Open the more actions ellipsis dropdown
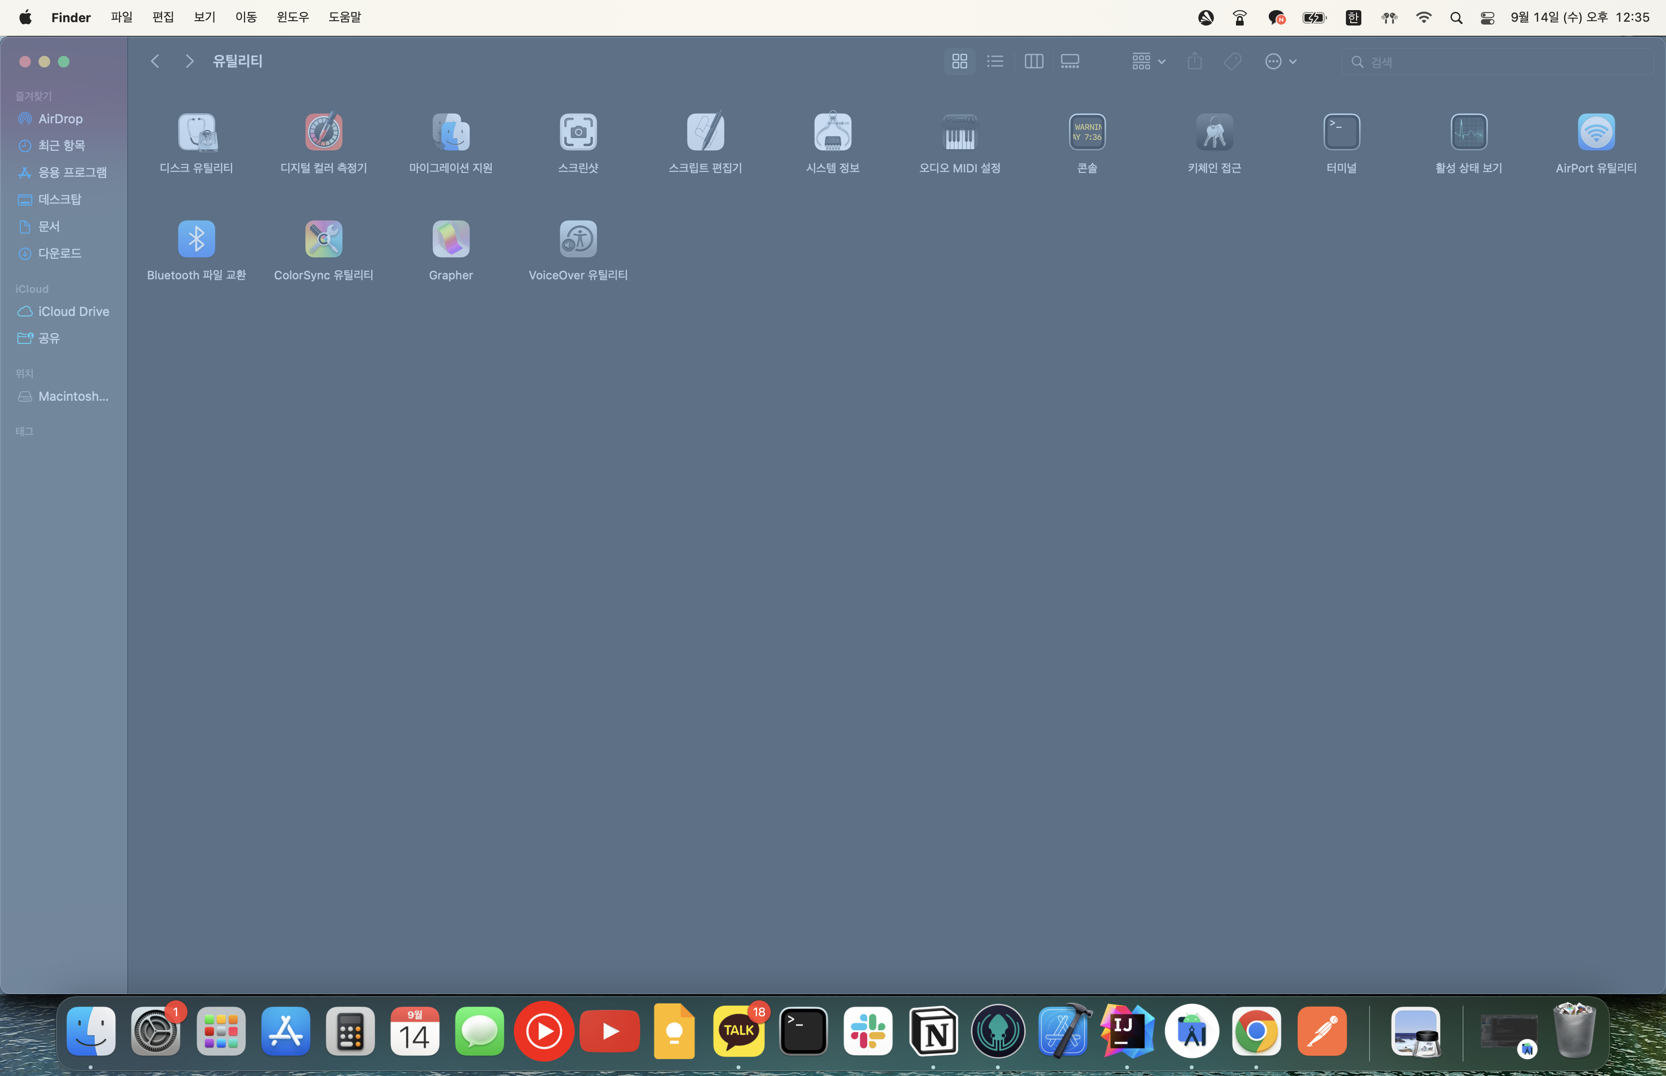The width and height of the screenshot is (1666, 1076). click(x=1280, y=62)
